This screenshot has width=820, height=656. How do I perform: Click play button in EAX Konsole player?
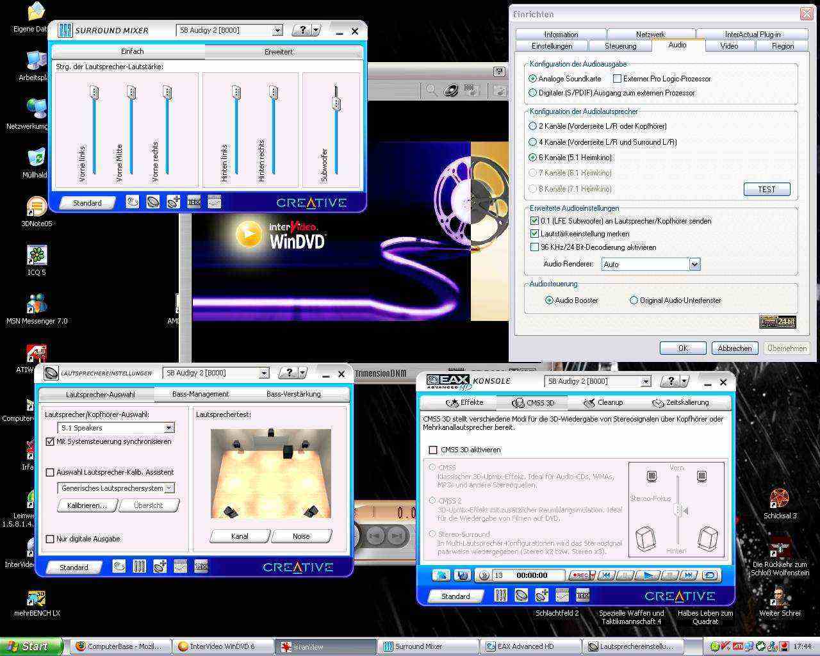(x=648, y=575)
